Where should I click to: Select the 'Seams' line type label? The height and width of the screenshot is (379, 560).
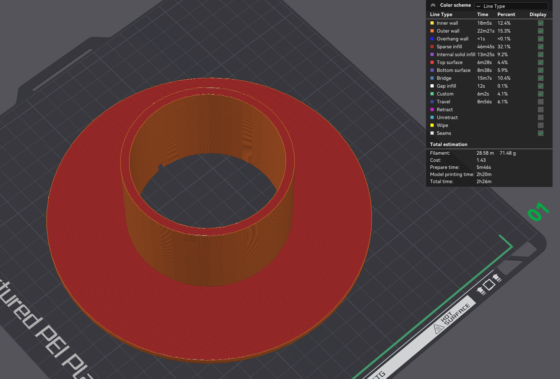[444, 133]
